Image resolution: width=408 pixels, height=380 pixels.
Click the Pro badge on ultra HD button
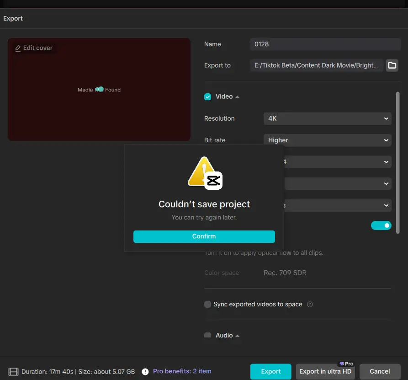[346, 364]
